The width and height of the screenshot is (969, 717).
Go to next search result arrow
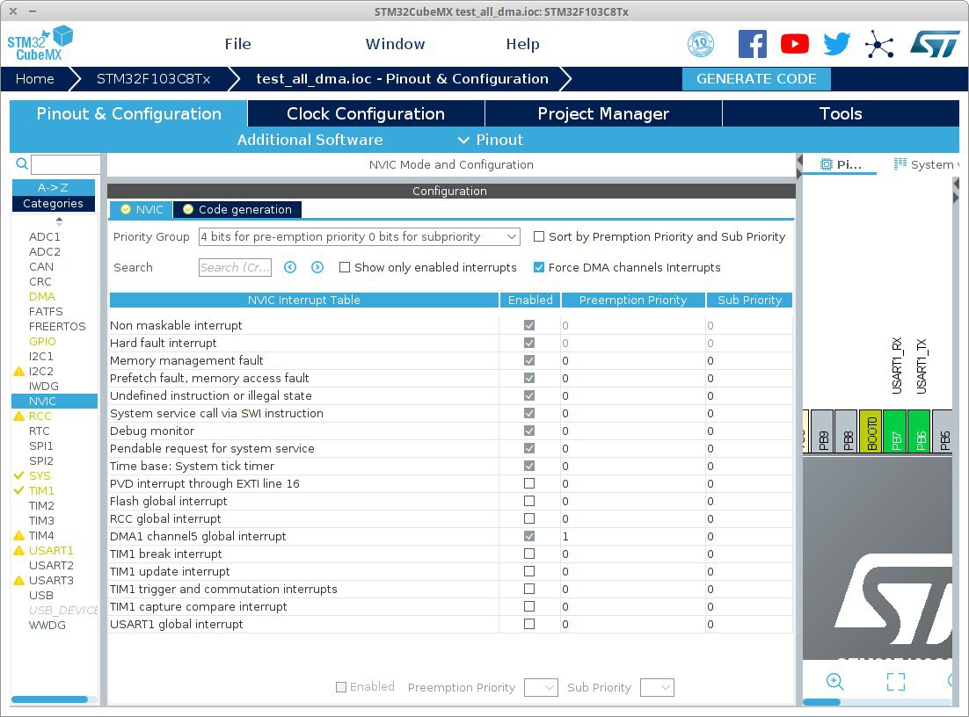click(317, 267)
